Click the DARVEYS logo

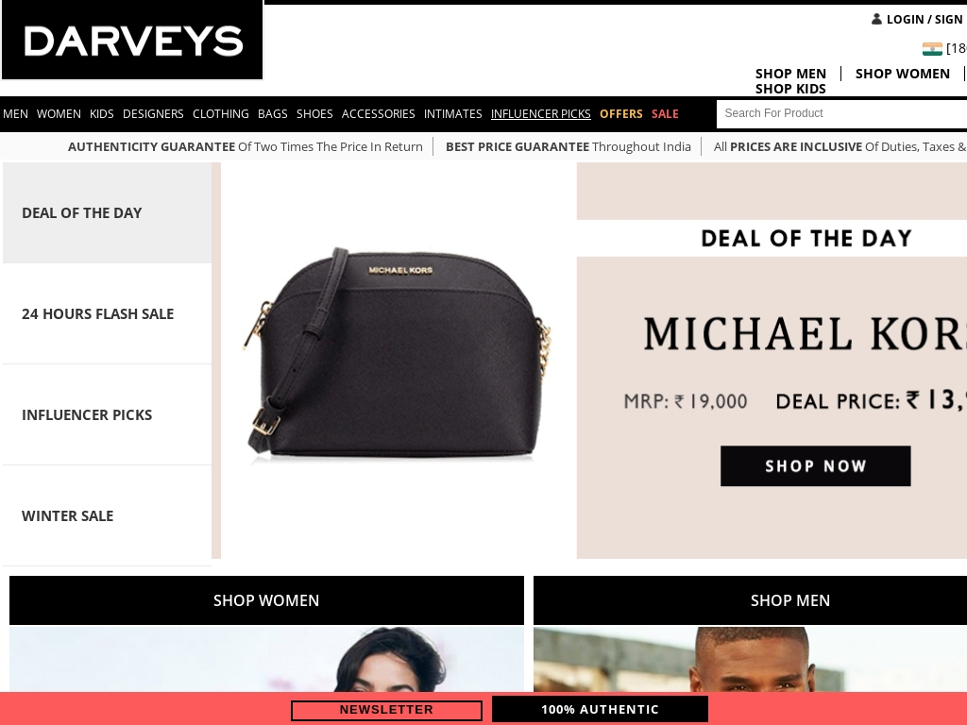[132, 40]
